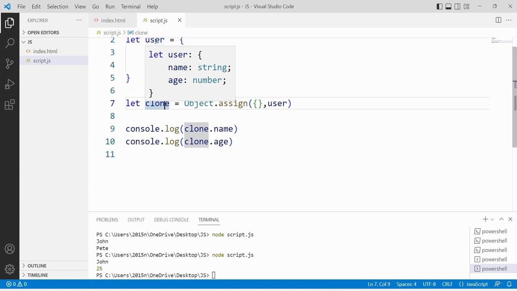The width and height of the screenshot is (517, 291).
Task: Switch to the Output panel tab
Action: tap(136, 219)
